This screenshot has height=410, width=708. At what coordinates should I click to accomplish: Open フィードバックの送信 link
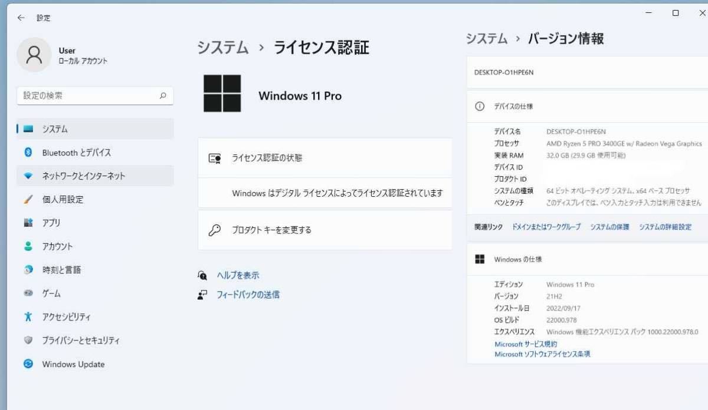coord(248,295)
